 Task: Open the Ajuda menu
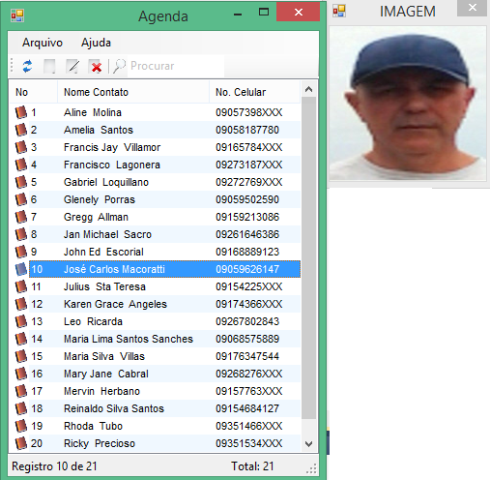(96, 43)
